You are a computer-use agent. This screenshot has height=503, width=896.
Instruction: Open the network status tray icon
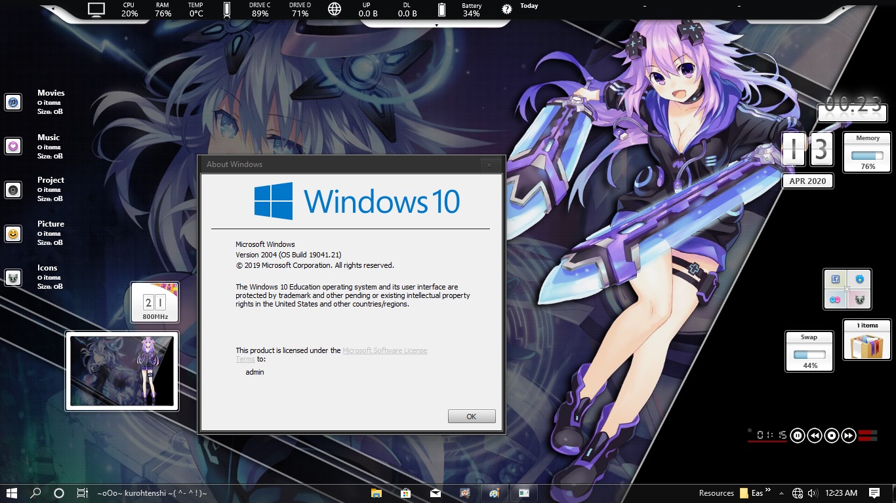pos(798,493)
